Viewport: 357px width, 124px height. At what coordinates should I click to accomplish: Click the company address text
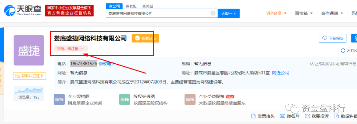point(232,73)
